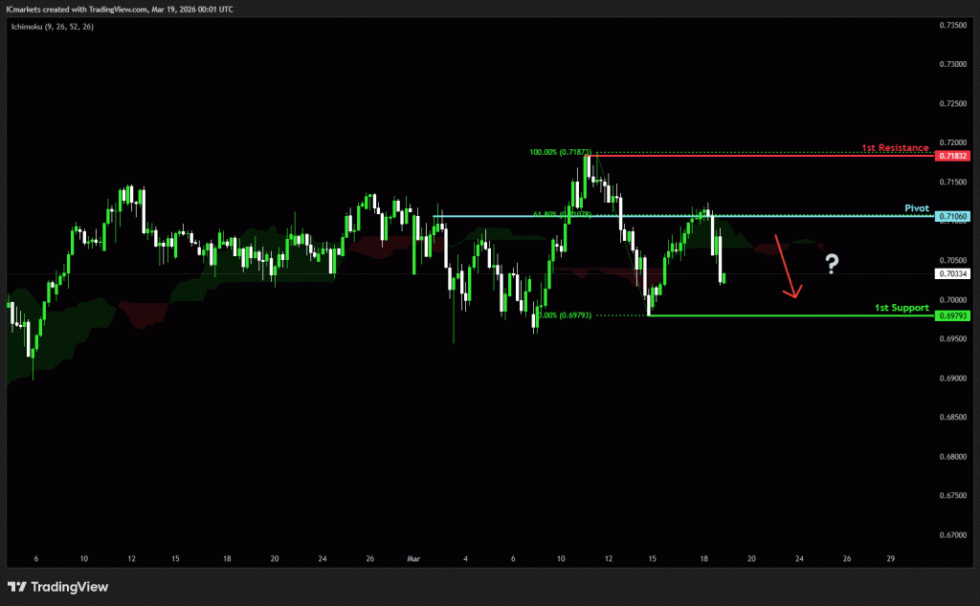This screenshot has width=980, height=606.
Task: Click 0.73500 on the price scale
Action: (953, 25)
